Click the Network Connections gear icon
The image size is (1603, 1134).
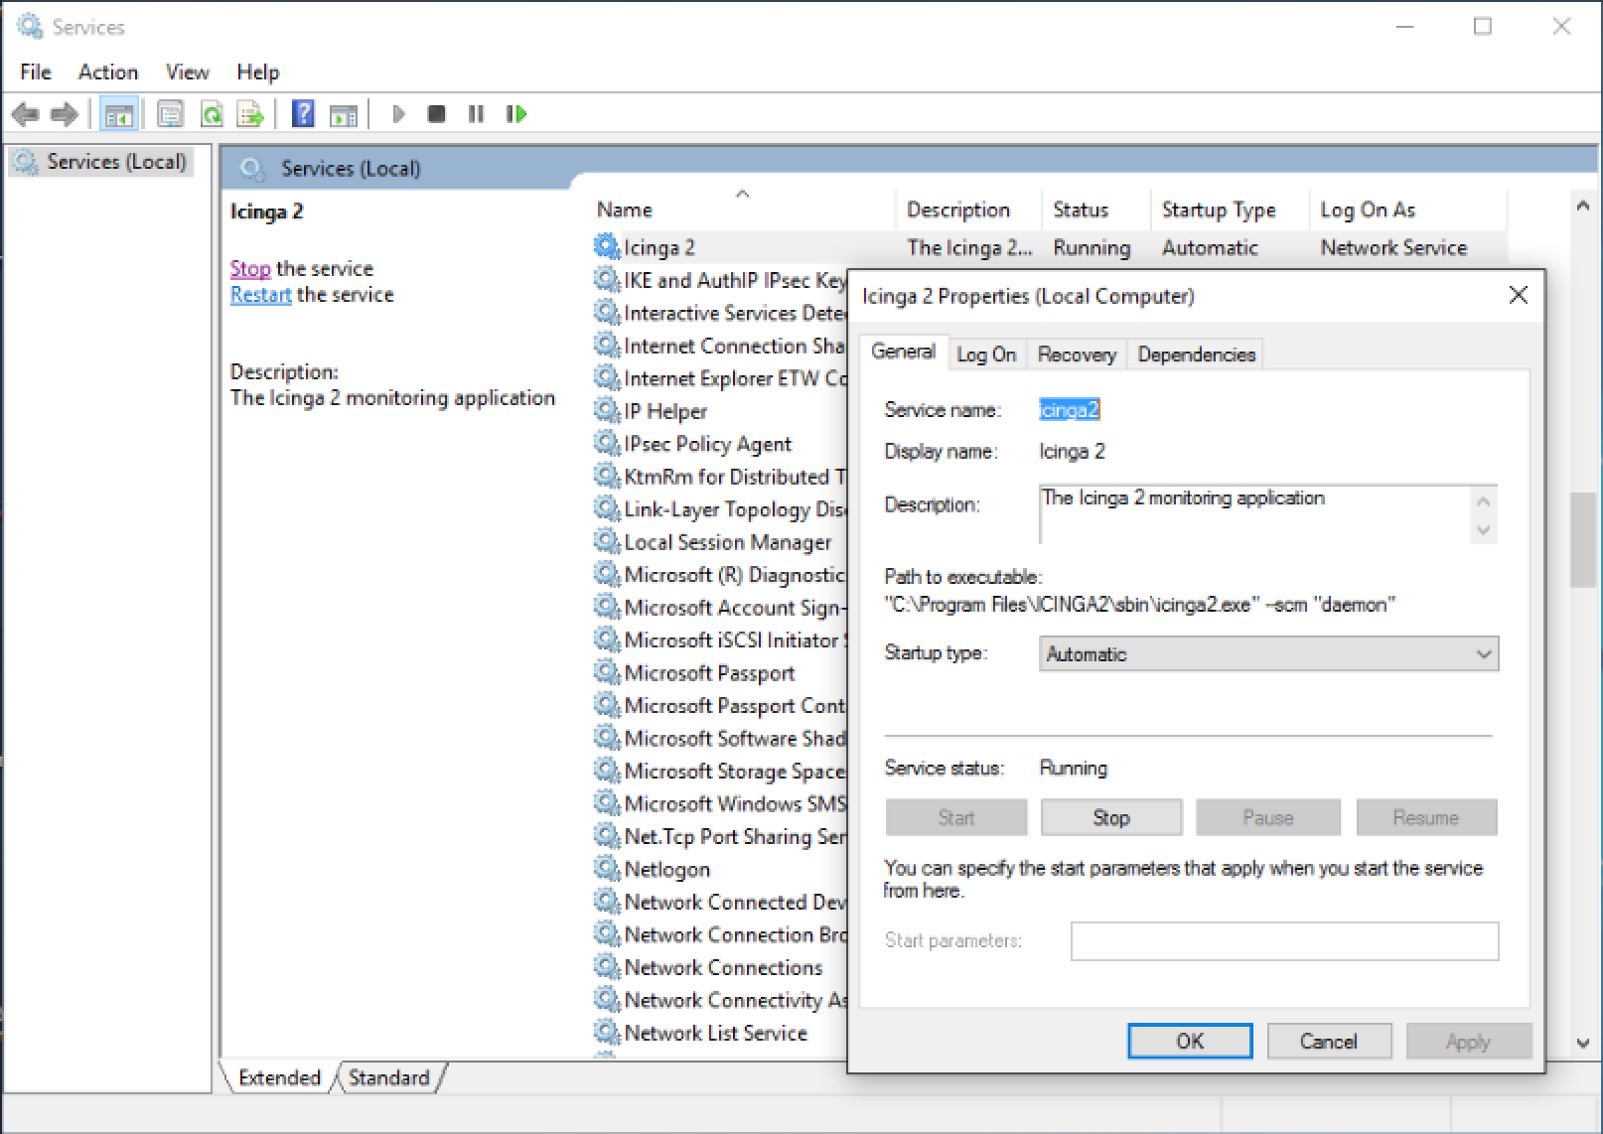tap(607, 967)
